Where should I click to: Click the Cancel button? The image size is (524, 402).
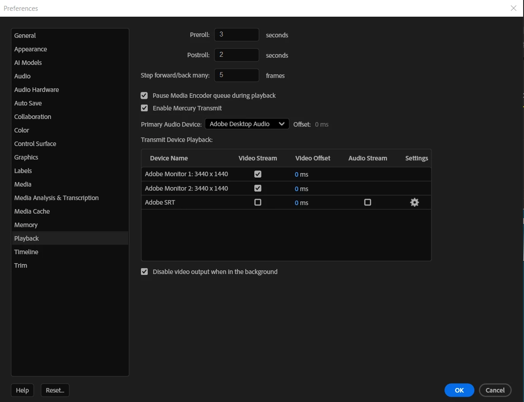click(x=495, y=390)
